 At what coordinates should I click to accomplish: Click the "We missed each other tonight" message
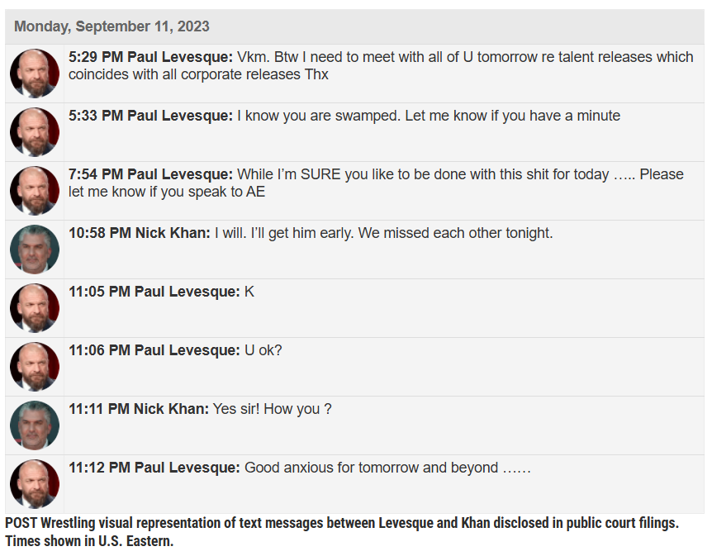click(383, 233)
